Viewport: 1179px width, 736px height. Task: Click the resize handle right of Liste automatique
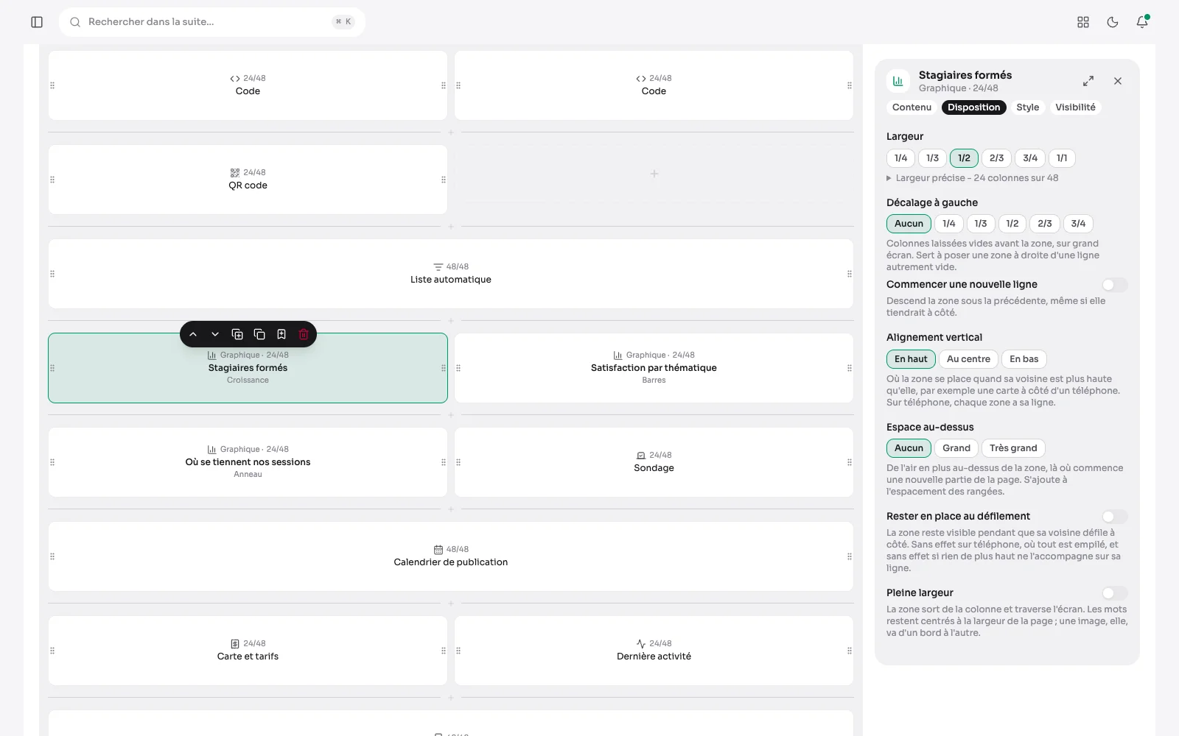pos(850,274)
